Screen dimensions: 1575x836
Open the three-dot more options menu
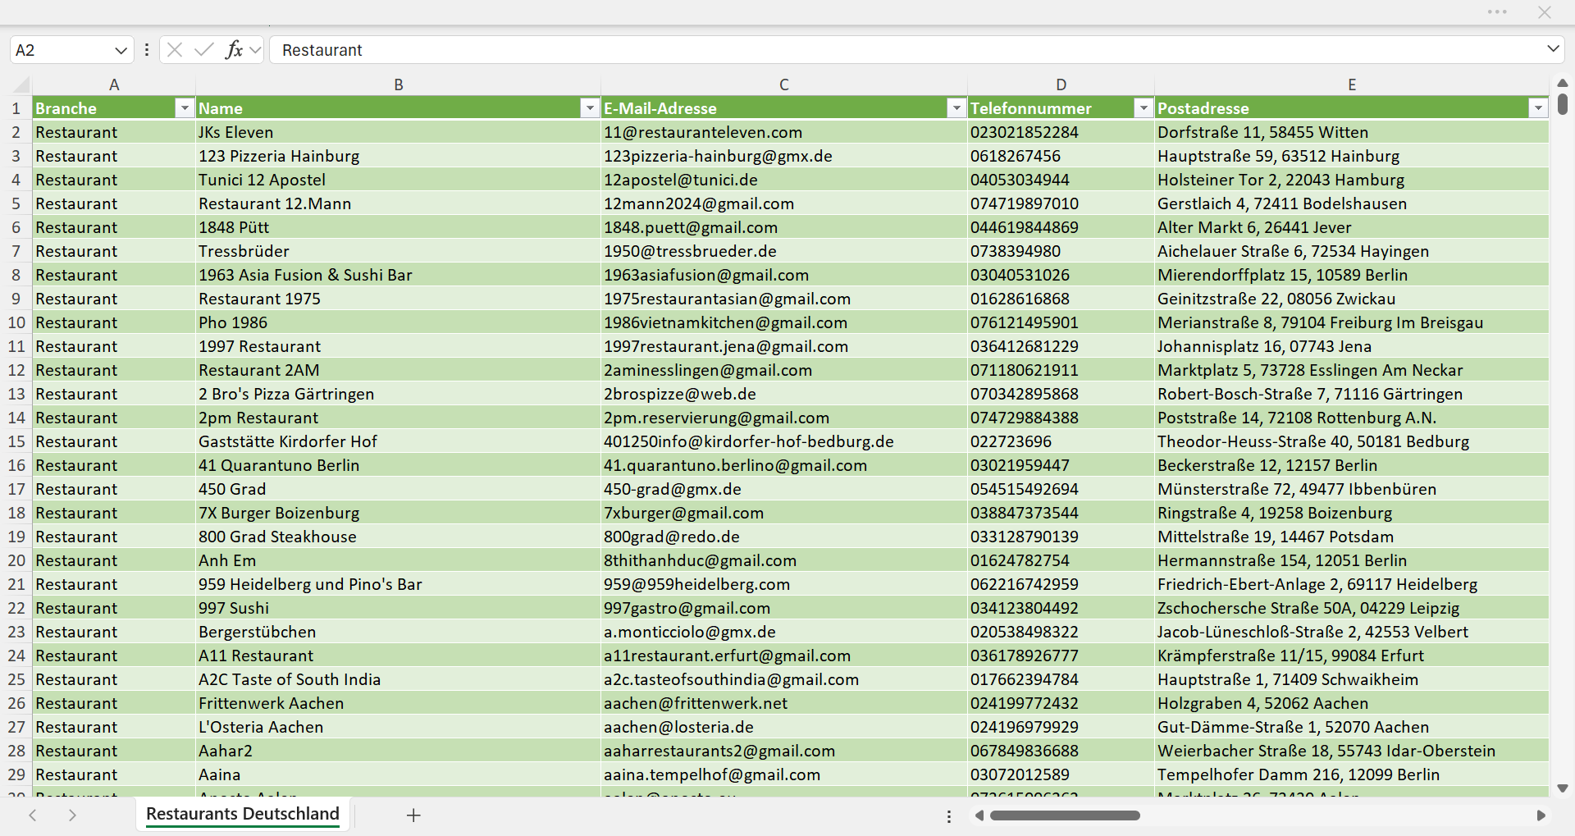coord(1497,12)
